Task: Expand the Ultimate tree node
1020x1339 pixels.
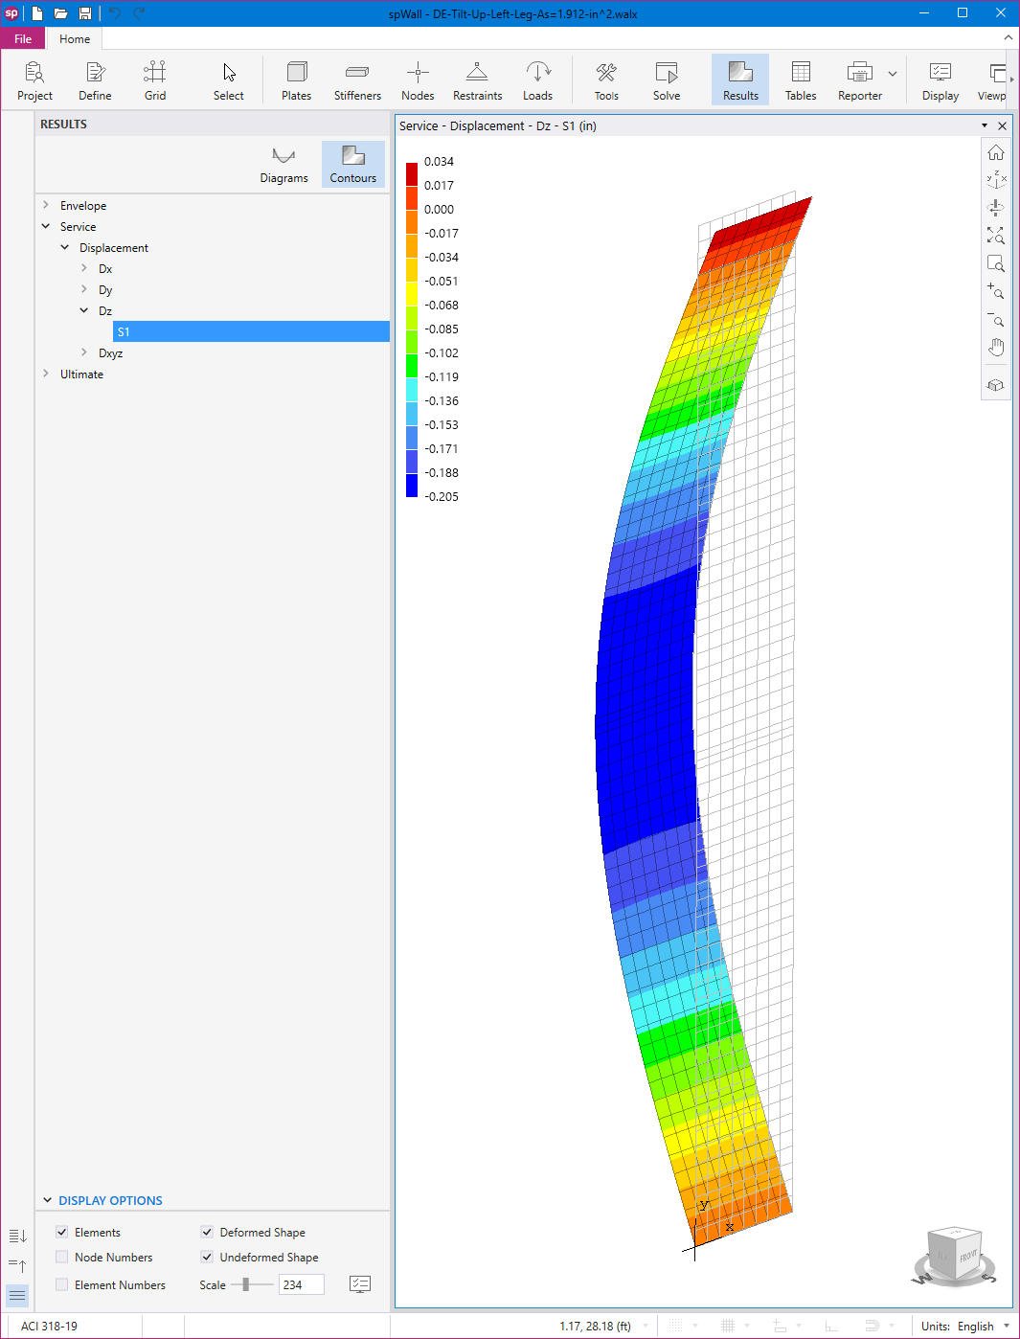Action: coord(46,374)
